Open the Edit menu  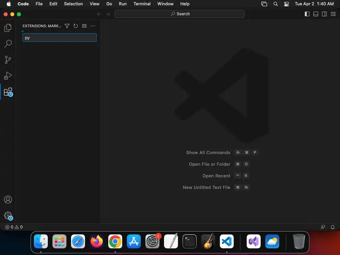click(53, 4)
